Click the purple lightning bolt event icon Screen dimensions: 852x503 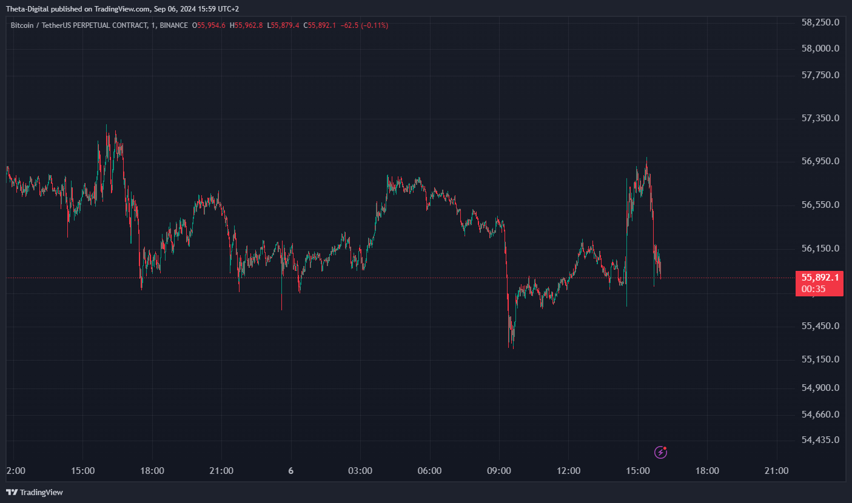661,452
